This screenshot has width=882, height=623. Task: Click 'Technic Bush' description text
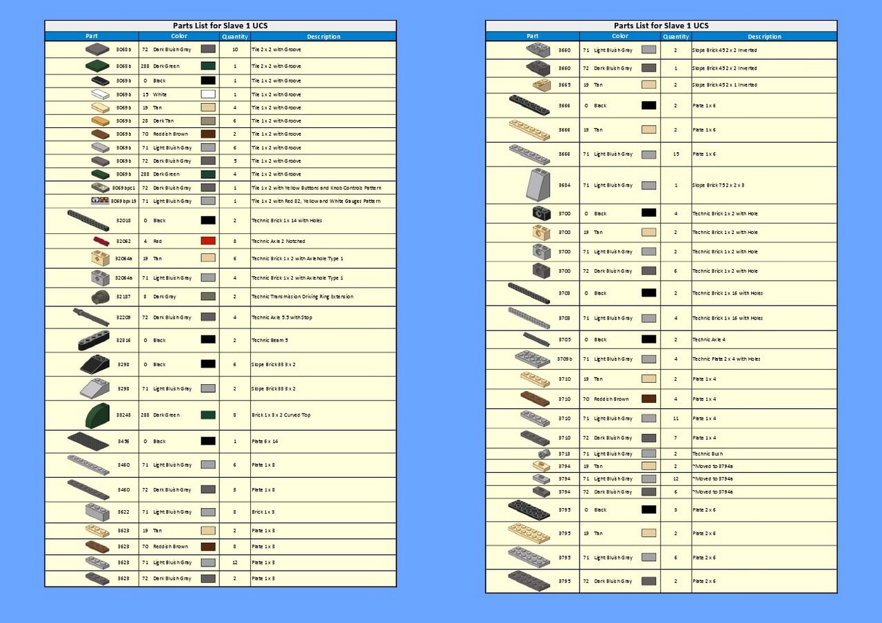[706, 454]
